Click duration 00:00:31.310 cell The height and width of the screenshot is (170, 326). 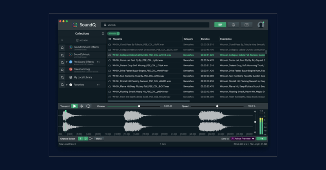[x=207, y=65]
